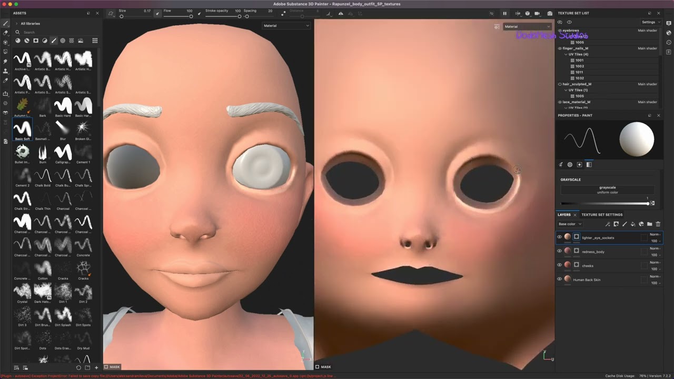Open Display settings icon on right dock
This screenshot has height=379, width=674.
[669, 23]
